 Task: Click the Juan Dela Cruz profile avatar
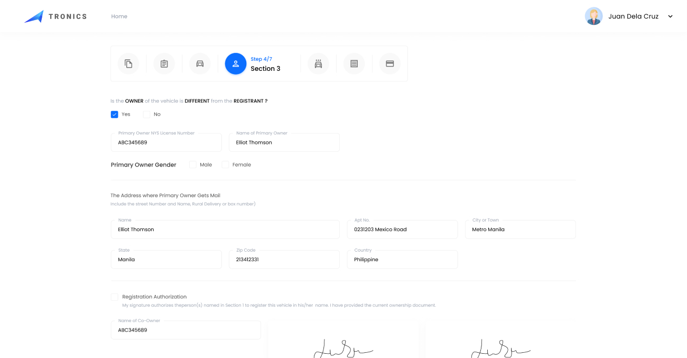(593, 16)
